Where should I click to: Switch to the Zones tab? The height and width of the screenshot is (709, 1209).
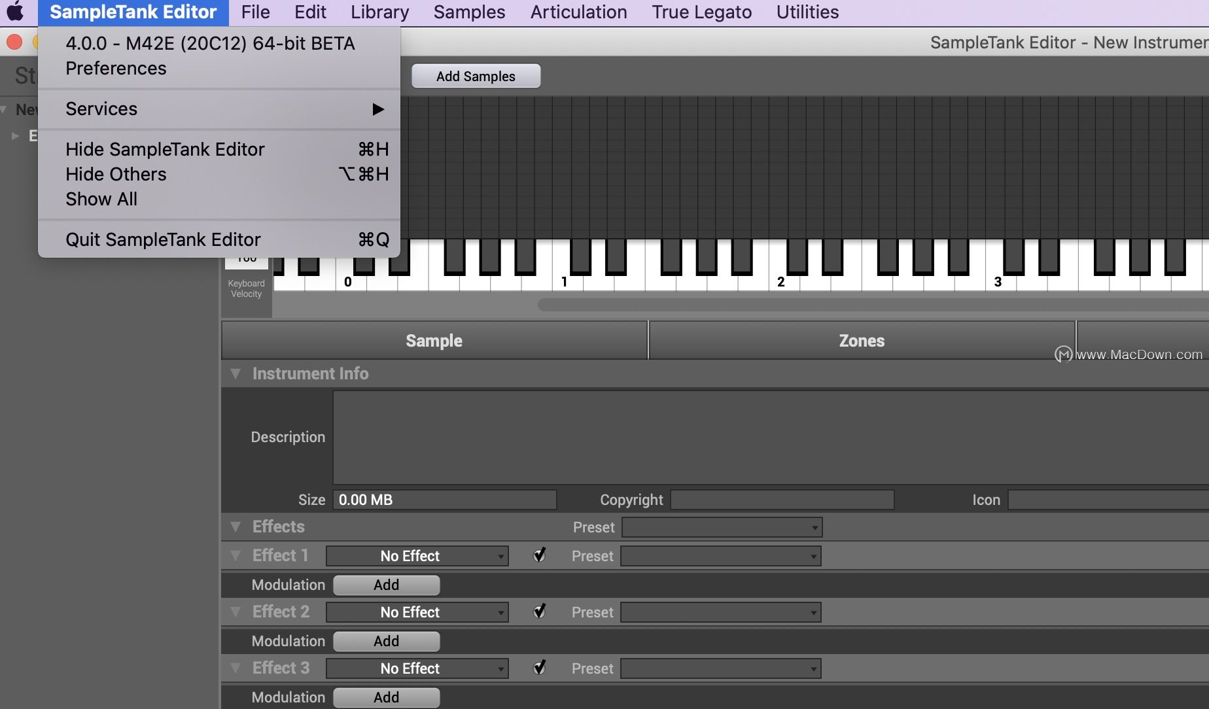click(862, 340)
